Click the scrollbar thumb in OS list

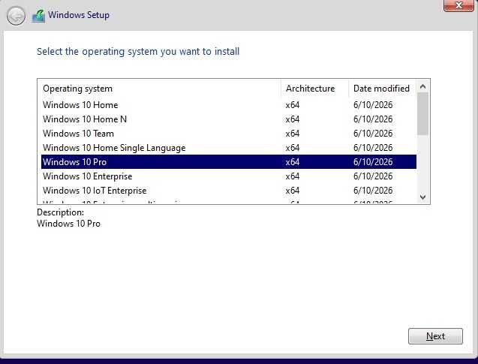[422, 114]
